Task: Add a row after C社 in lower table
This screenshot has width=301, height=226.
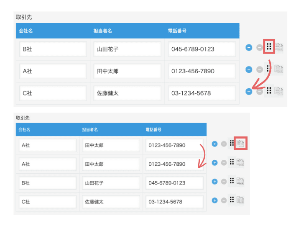Action: tap(214, 200)
